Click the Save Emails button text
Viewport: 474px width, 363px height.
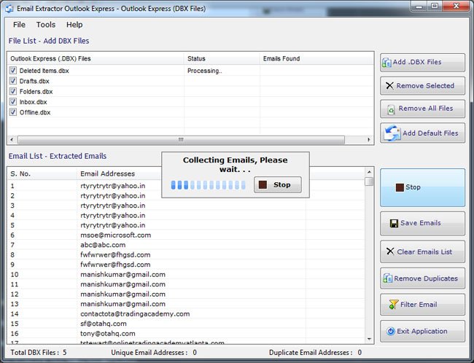click(x=421, y=223)
